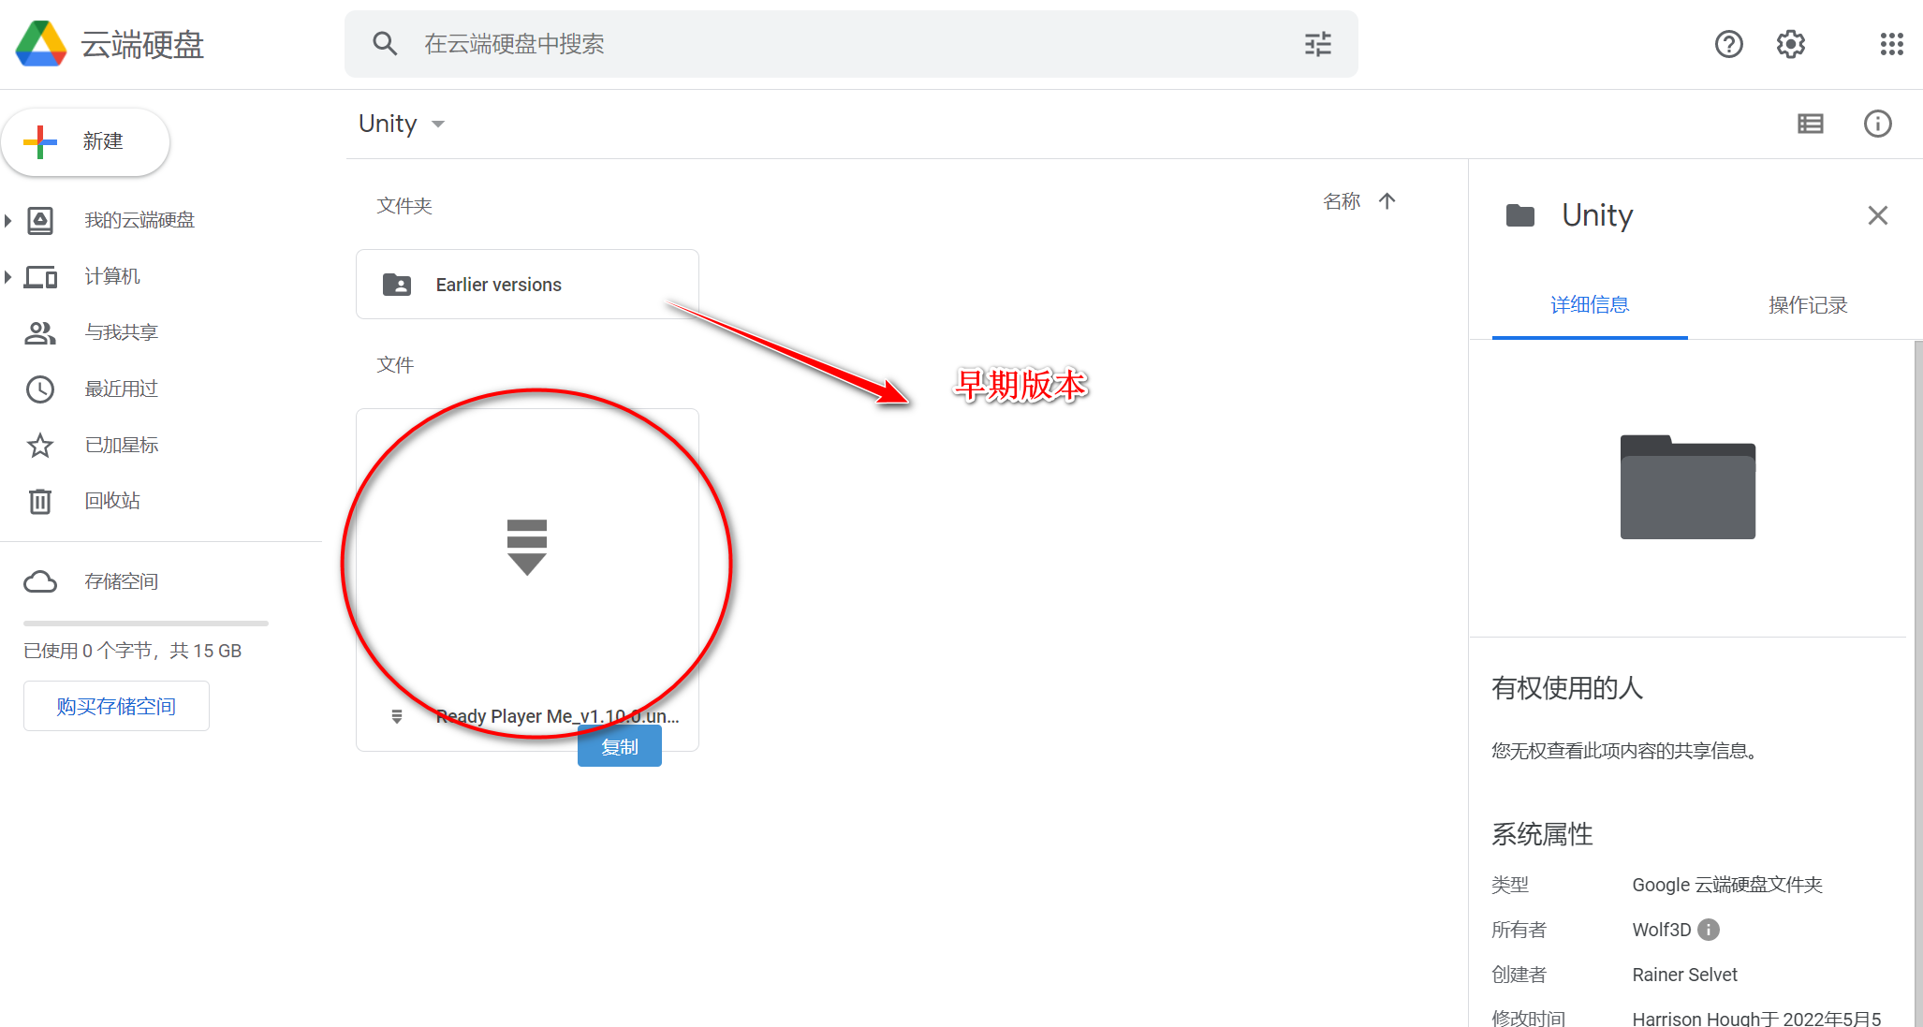Screen dimensions: 1923x1027
Task: Open the Google apps grid
Action: [1891, 44]
